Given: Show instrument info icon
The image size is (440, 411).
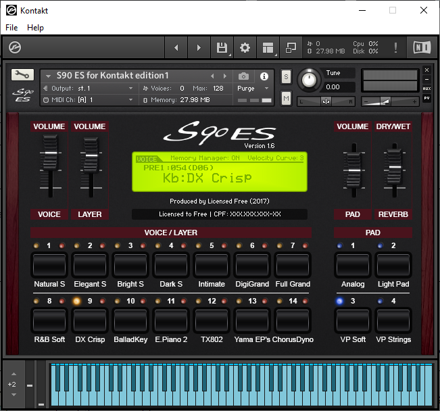Looking at the screenshot, I should pyautogui.click(x=264, y=76).
